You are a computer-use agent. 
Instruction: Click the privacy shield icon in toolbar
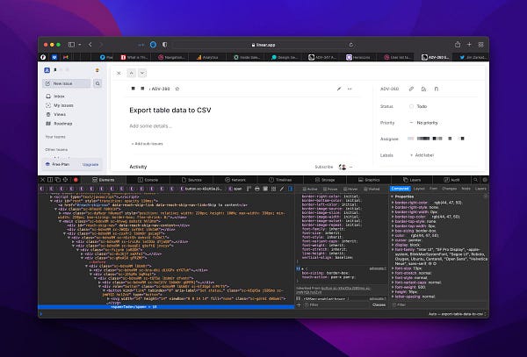tap(165, 44)
